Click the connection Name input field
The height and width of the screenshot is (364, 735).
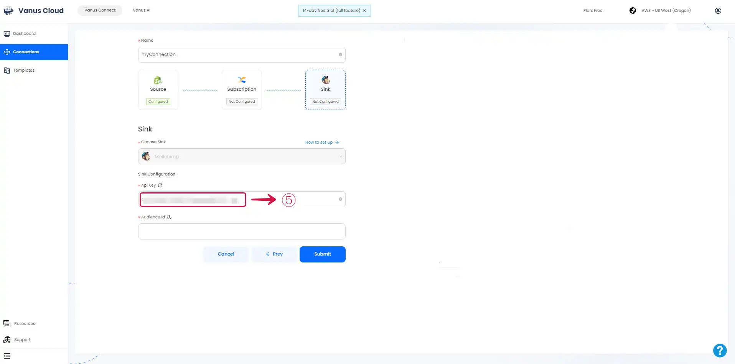point(242,55)
